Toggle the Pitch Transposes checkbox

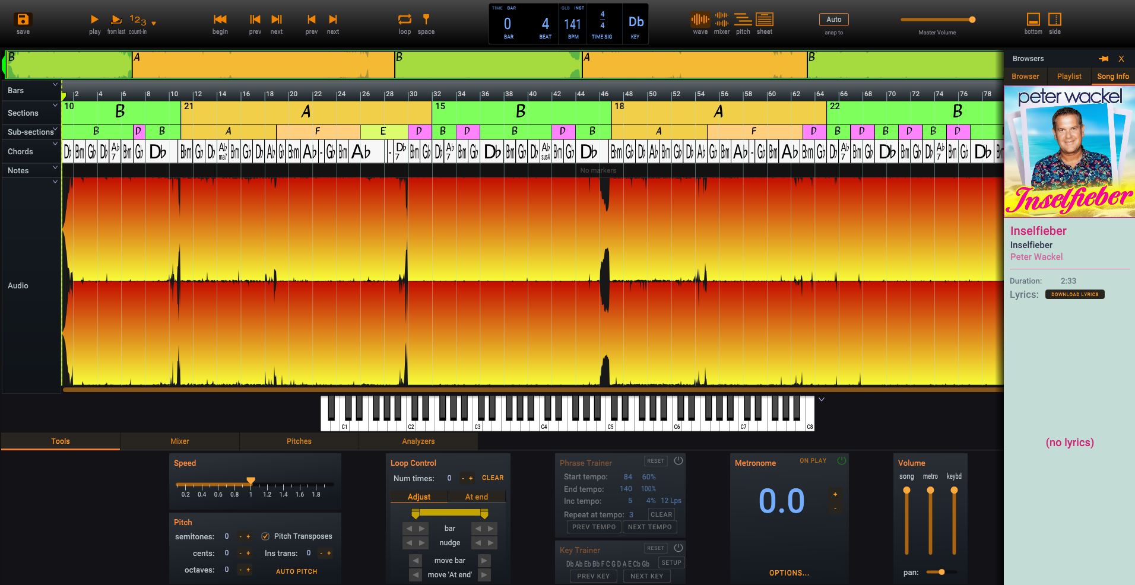(x=265, y=536)
